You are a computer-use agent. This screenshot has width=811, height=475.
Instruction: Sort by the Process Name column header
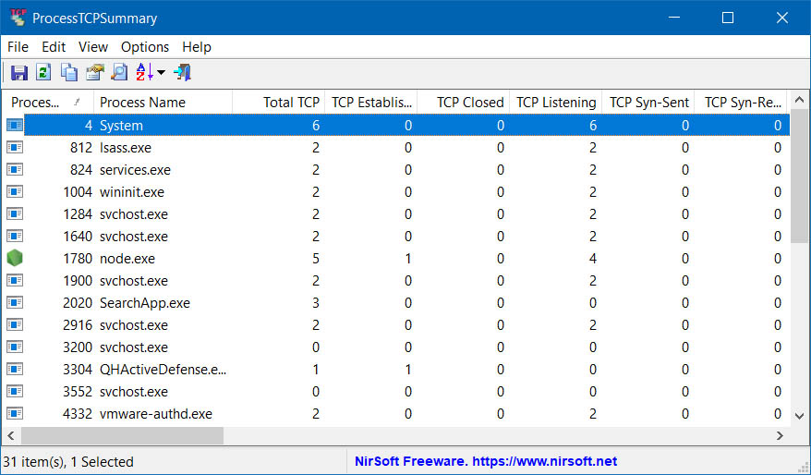point(163,103)
